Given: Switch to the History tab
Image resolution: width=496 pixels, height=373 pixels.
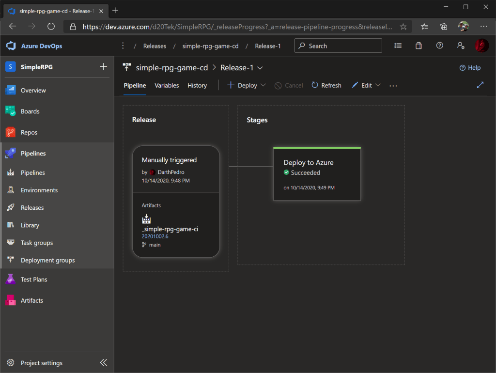Looking at the screenshot, I should pos(197,85).
